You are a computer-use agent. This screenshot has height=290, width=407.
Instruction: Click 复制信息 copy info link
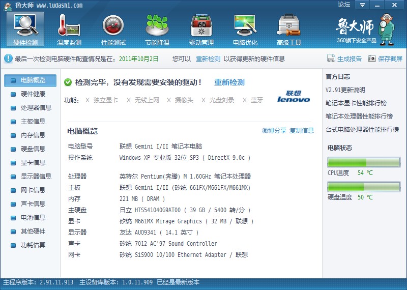pos(302,131)
